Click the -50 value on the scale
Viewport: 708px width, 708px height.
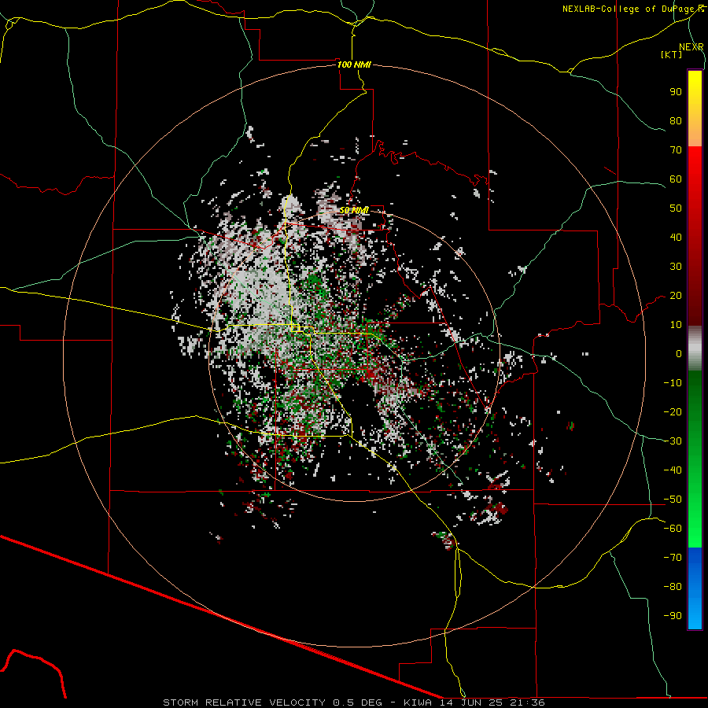click(x=673, y=500)
